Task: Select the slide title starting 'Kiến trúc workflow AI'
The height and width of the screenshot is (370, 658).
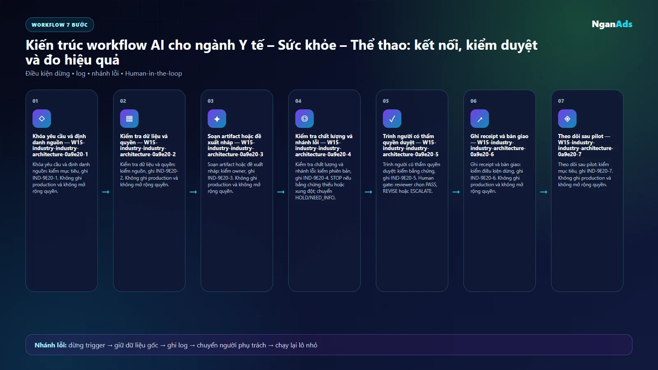Action: 281,52
